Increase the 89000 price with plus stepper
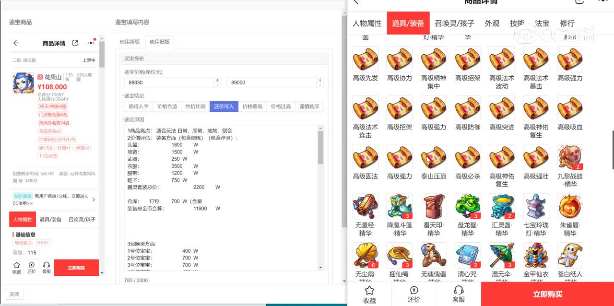614x306 pixels. (320, 80)
